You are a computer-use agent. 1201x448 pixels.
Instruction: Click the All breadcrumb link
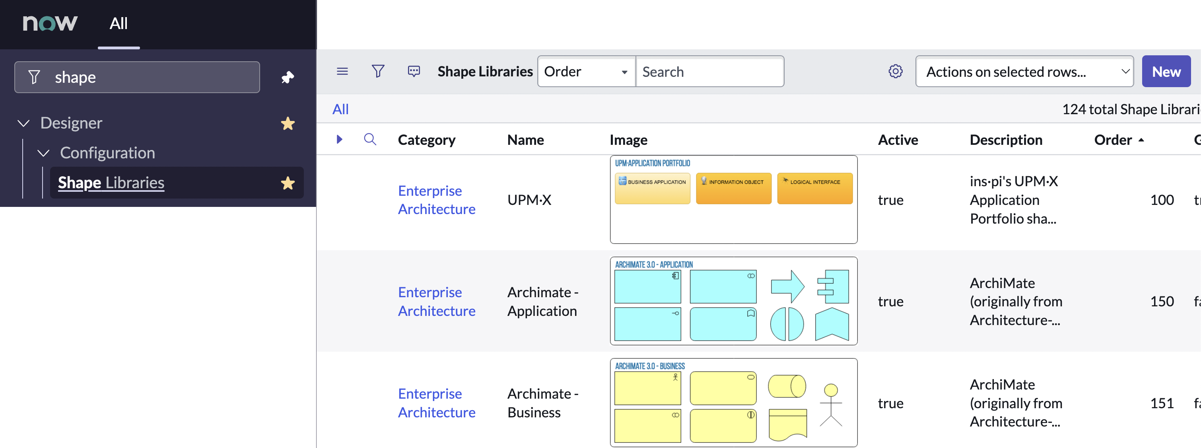coord(340,109)
